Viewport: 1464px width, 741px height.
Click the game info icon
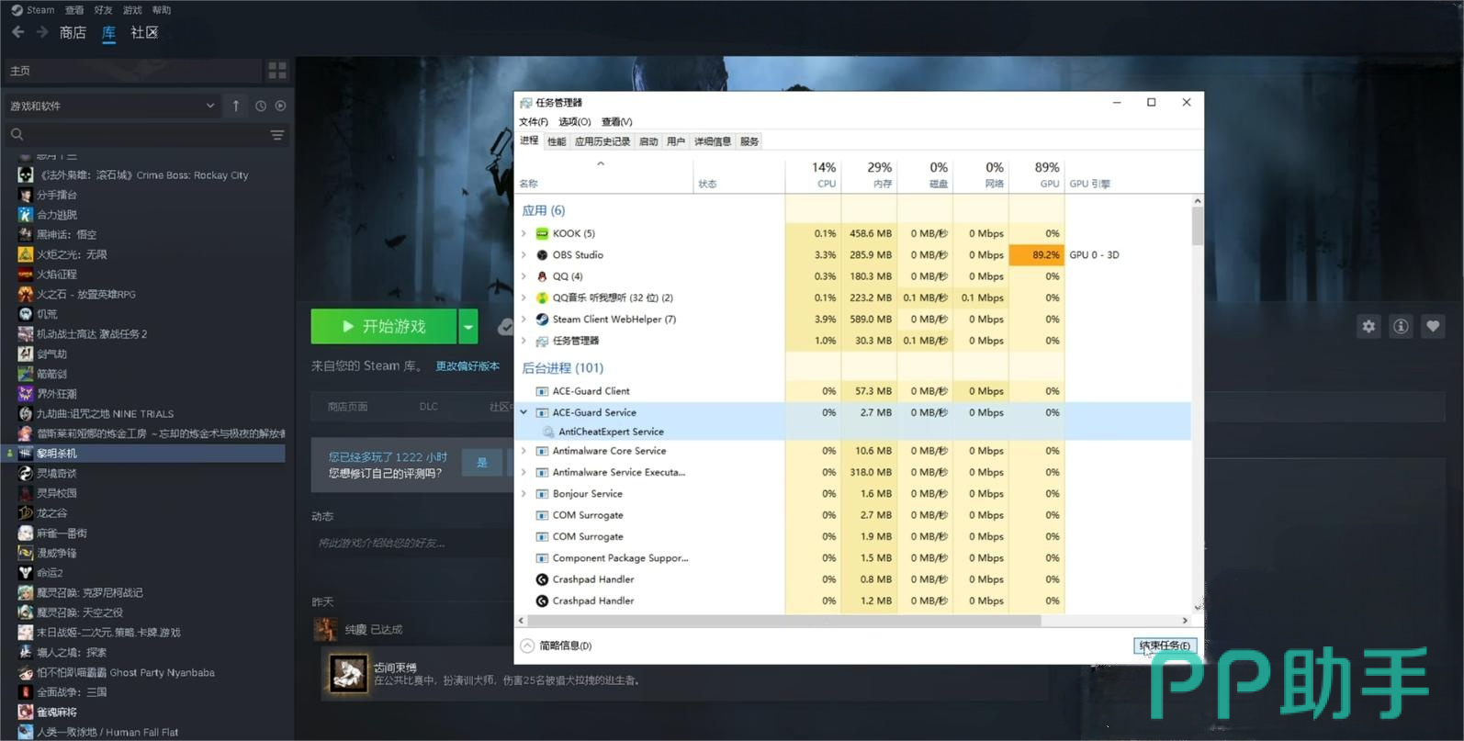click(1401, 326)
